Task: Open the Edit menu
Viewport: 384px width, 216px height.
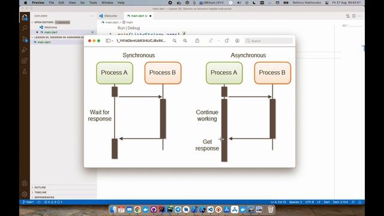Action: tap(61, 2)
